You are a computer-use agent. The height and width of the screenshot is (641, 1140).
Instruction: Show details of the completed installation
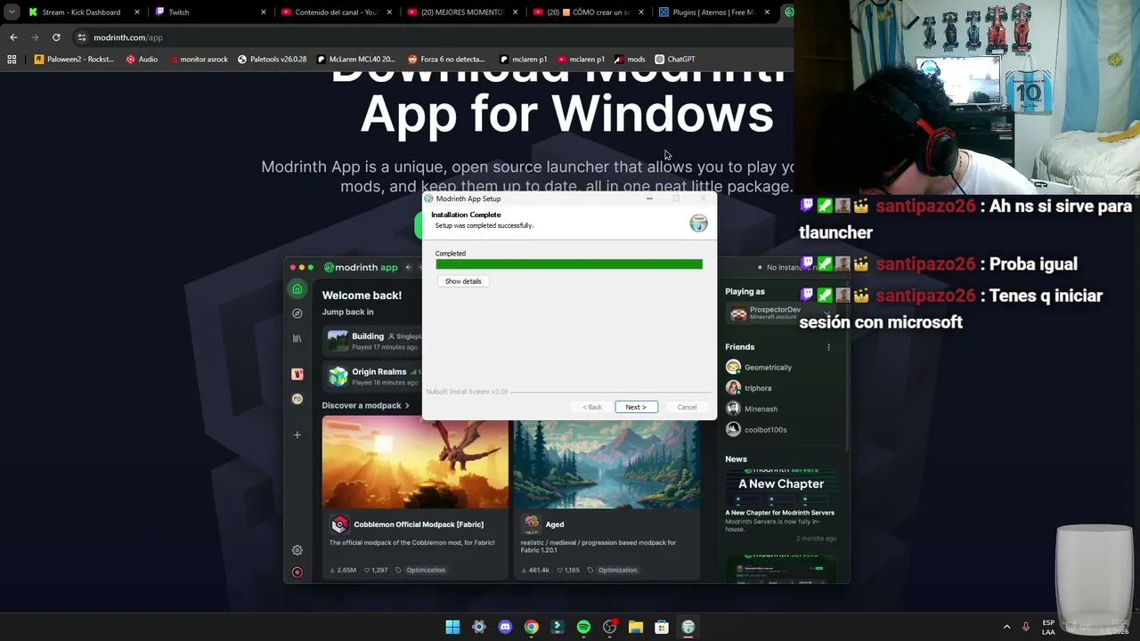coord(463,281)
